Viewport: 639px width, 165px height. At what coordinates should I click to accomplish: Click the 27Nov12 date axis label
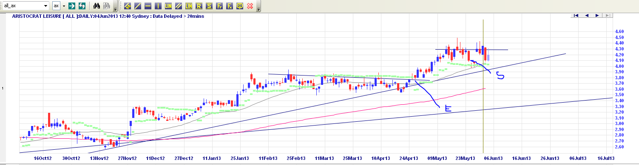(x=128, y=158)
